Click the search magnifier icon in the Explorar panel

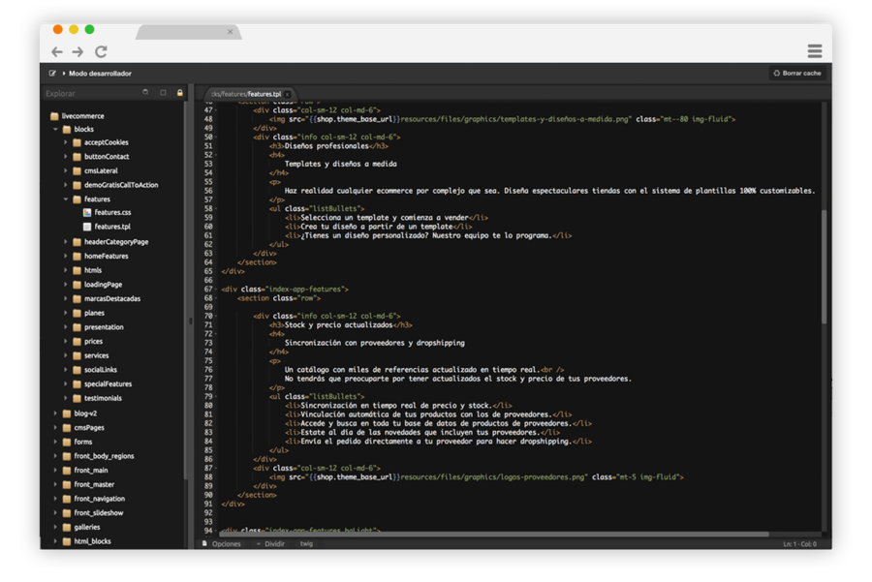(145, 93)
